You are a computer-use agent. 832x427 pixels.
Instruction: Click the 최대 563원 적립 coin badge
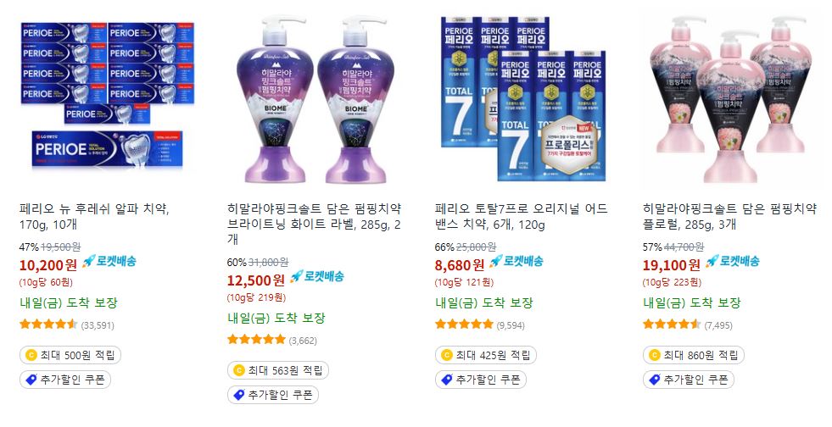click(x=278, y=370)
